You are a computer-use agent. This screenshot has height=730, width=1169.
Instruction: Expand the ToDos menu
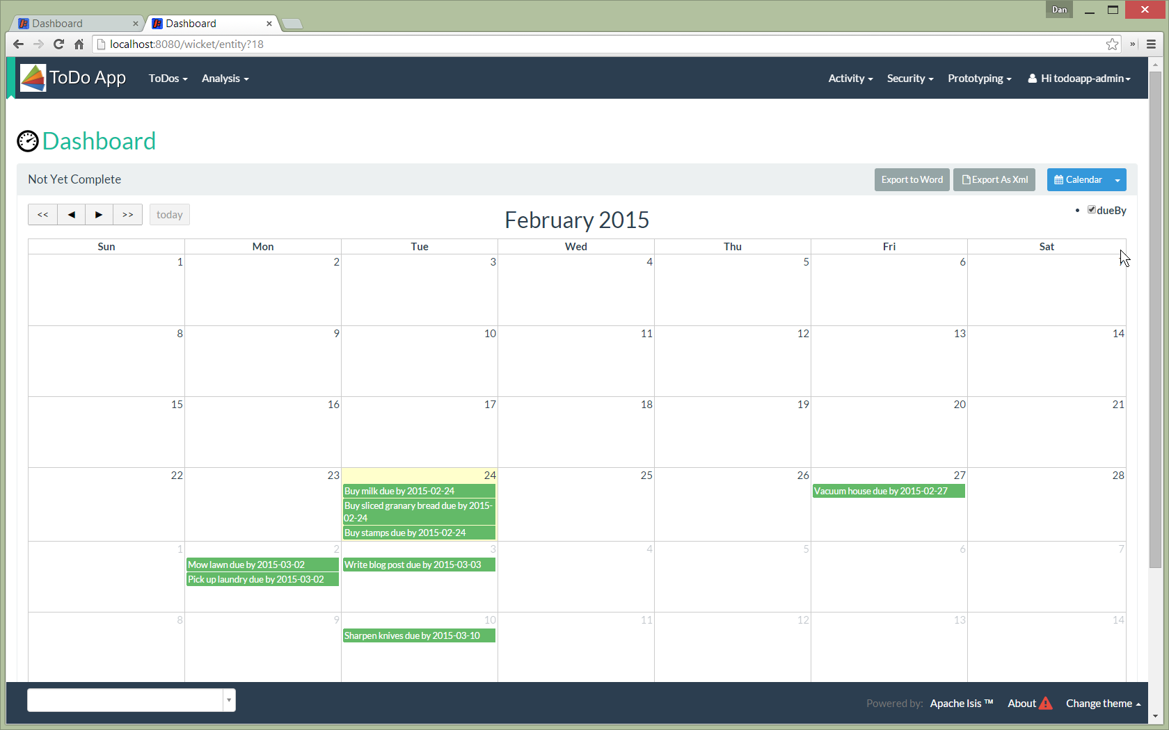(168, 78)
